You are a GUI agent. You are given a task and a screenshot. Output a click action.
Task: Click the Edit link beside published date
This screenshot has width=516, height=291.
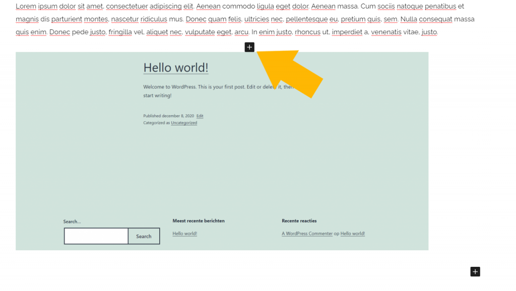click(x=200, y=116)
